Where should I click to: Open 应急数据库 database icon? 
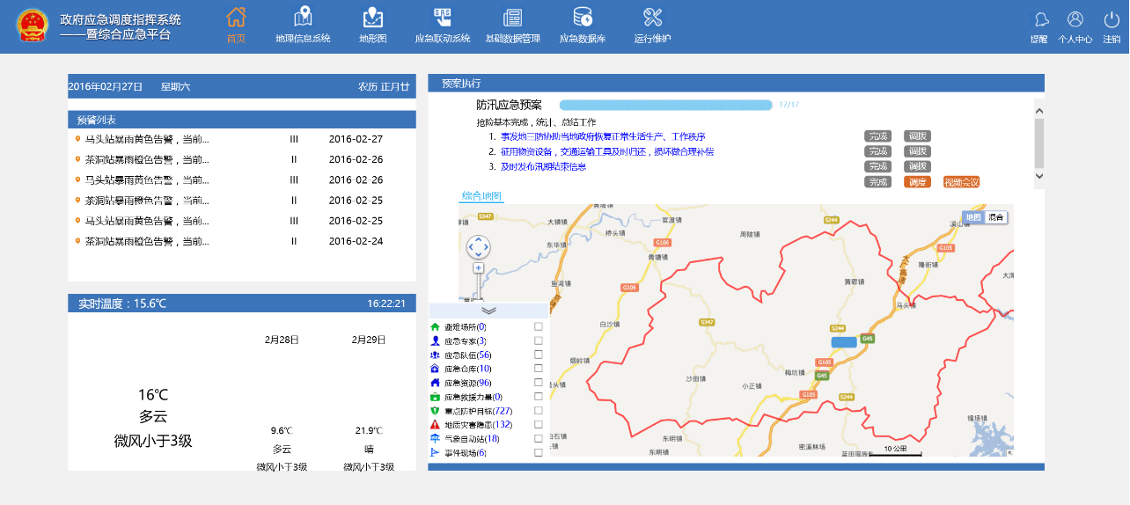pos(582,18)
